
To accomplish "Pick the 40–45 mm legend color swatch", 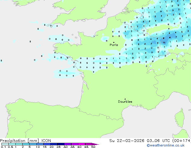I will [82, 144].
